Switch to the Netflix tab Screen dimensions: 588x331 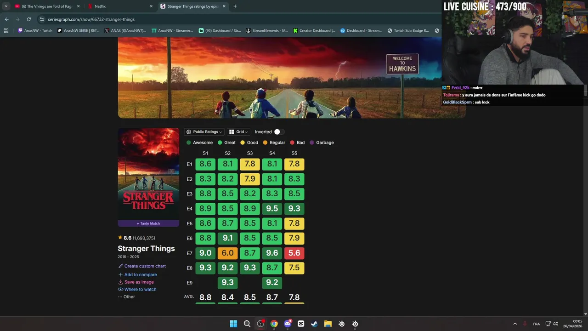120,6
